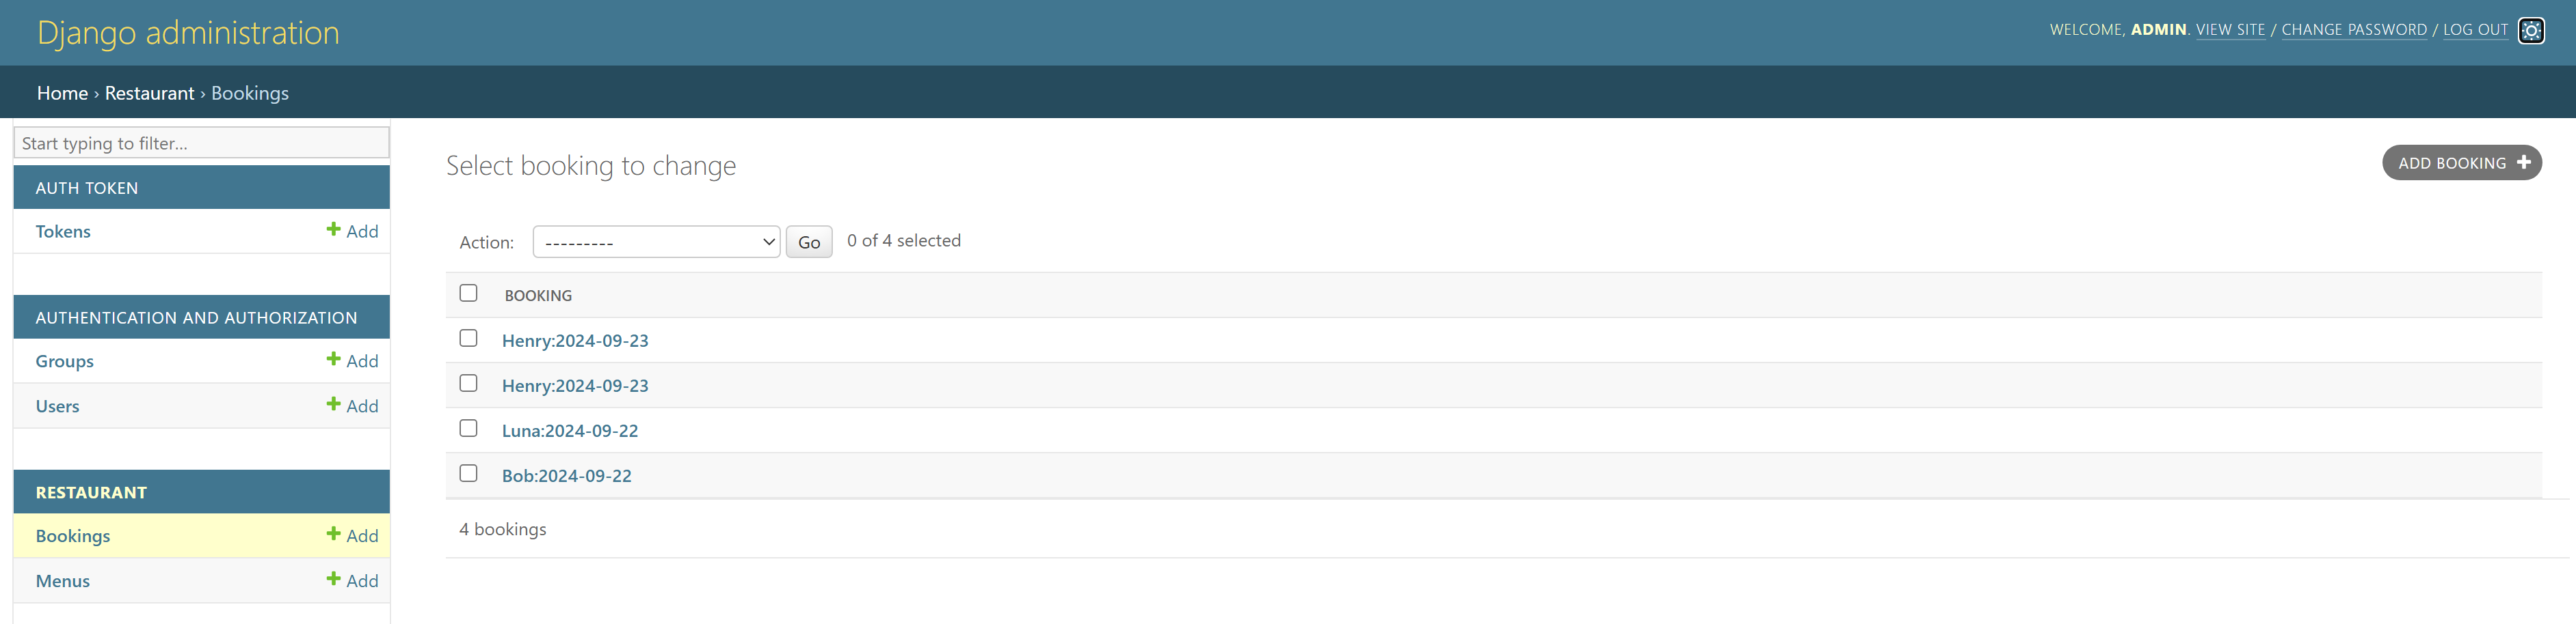Open Menus in the sidebar
The width and height of the screenshot is (2576, 624).
pyautogui.click(x=63, y=581)
